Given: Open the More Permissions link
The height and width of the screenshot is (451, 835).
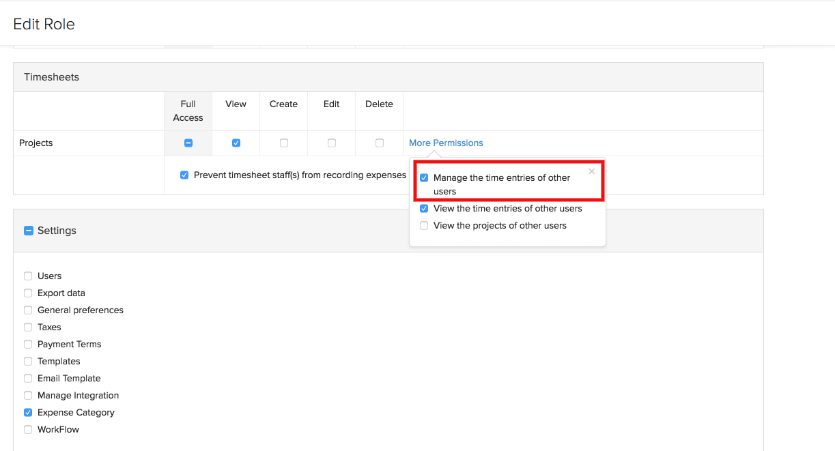Looking at the screenshot, I should tap(446, 143).
